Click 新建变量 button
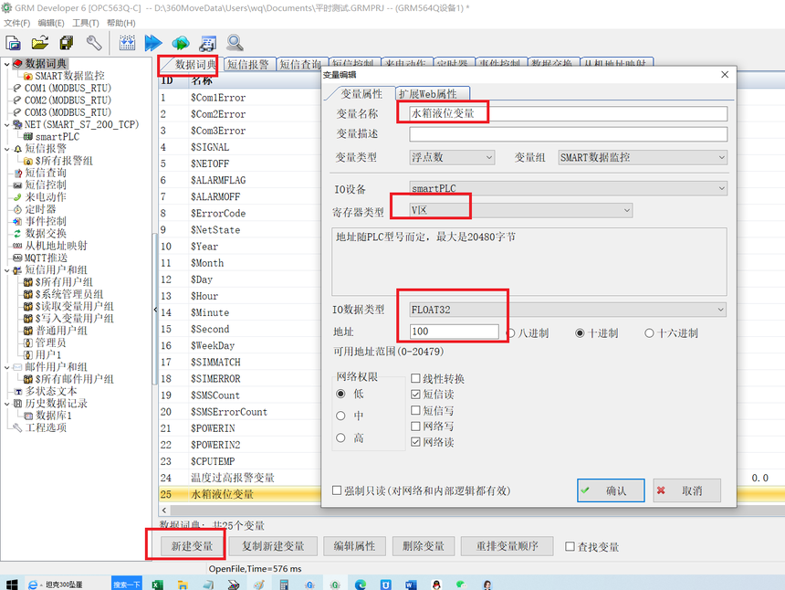The width and height of the screenshot is (785, 590). [x=192, y=546]
